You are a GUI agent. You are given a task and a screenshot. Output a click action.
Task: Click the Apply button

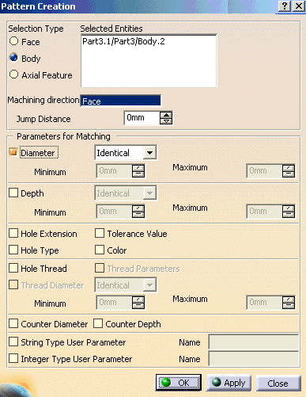tap(229, 383)
